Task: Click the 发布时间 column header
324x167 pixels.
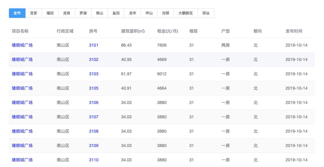Action: coord(294,31)
